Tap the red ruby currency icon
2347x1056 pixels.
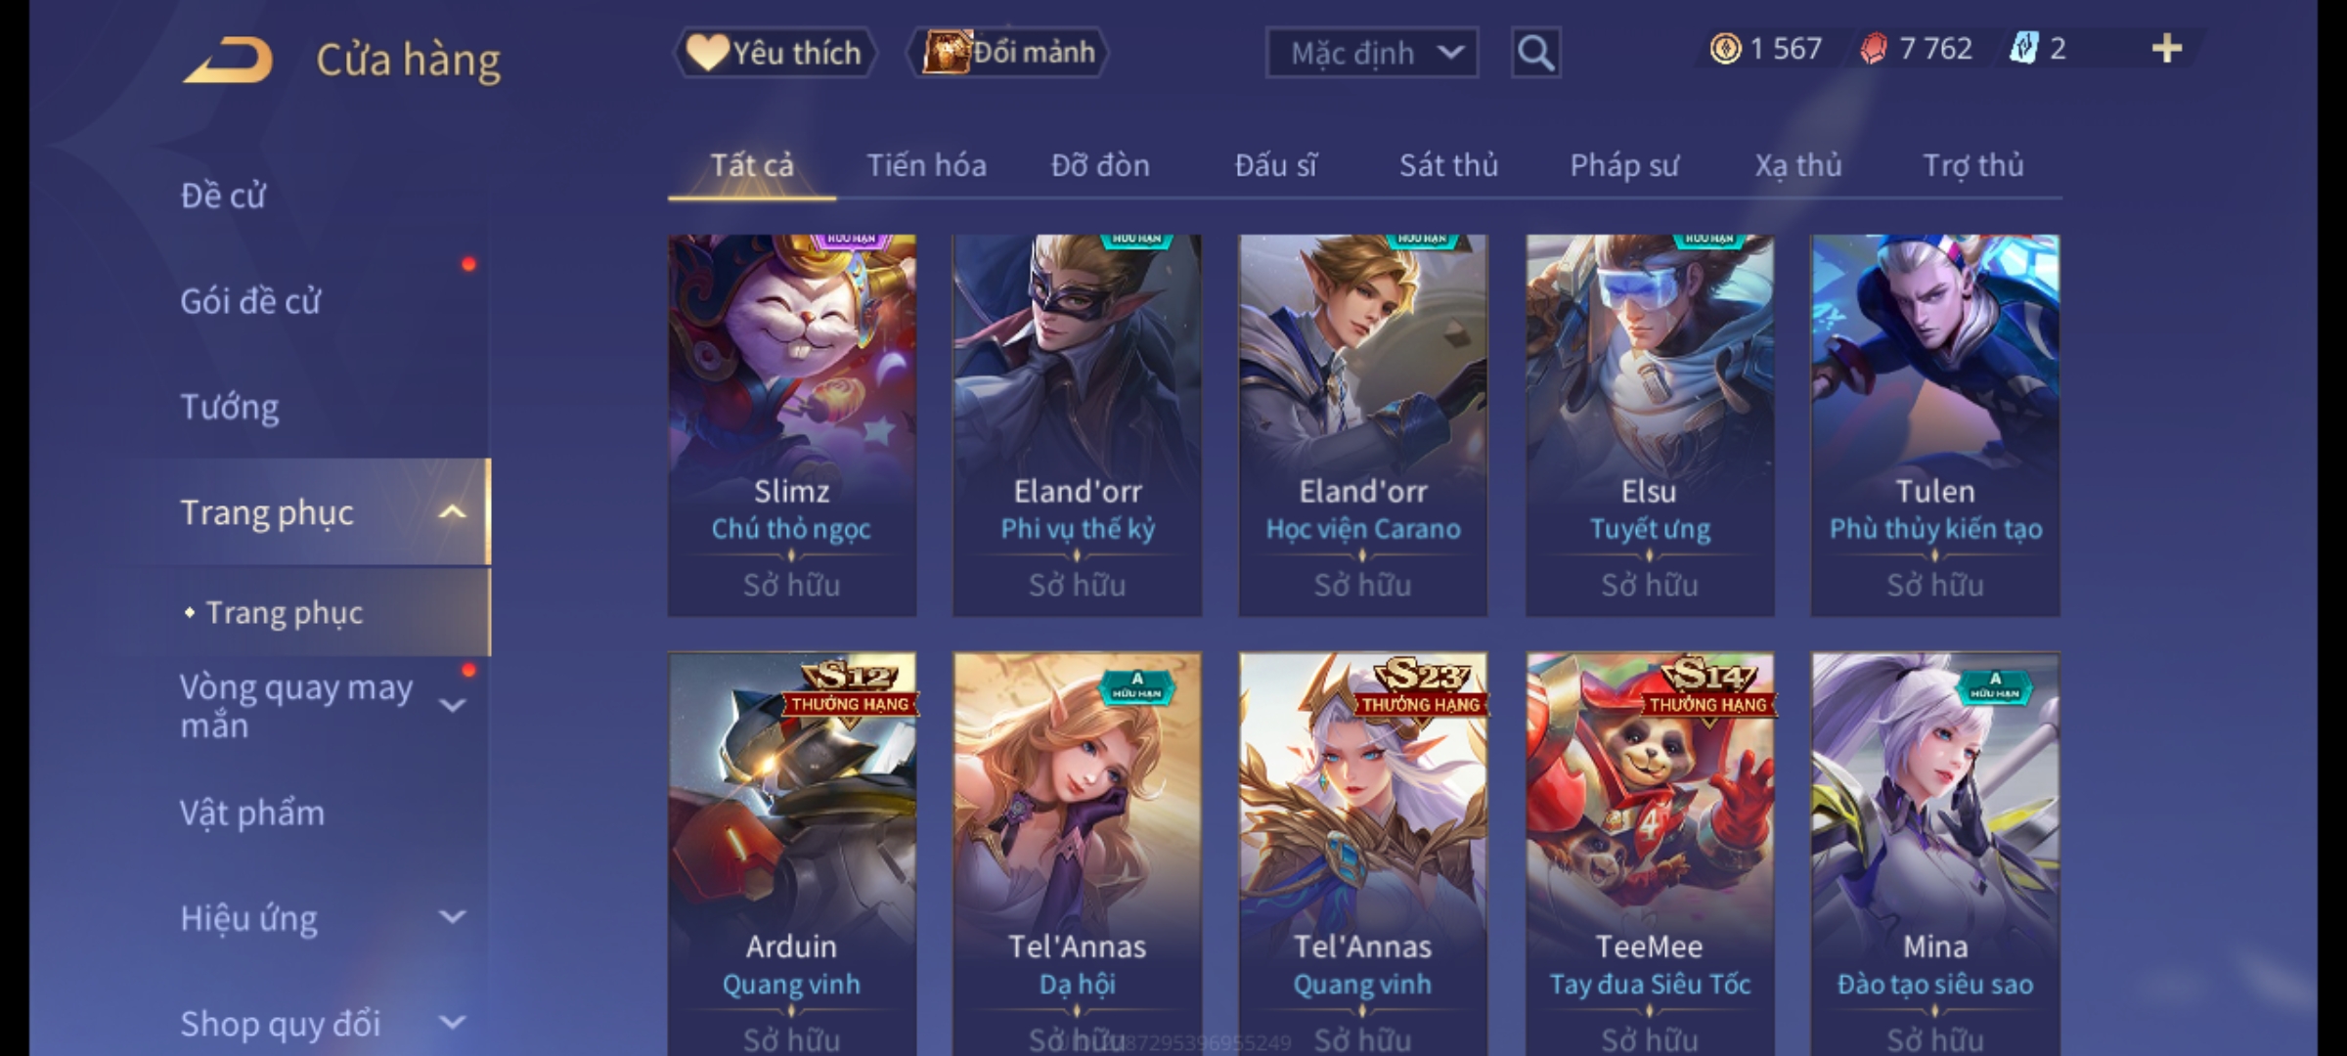click(x=1873, y=49)
